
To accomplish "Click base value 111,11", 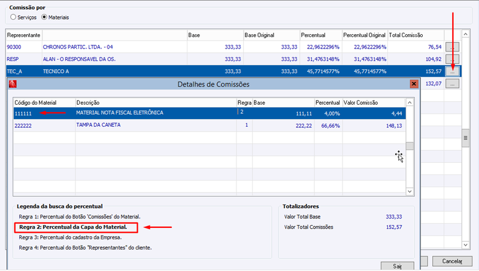I will [x=304, y=114].
